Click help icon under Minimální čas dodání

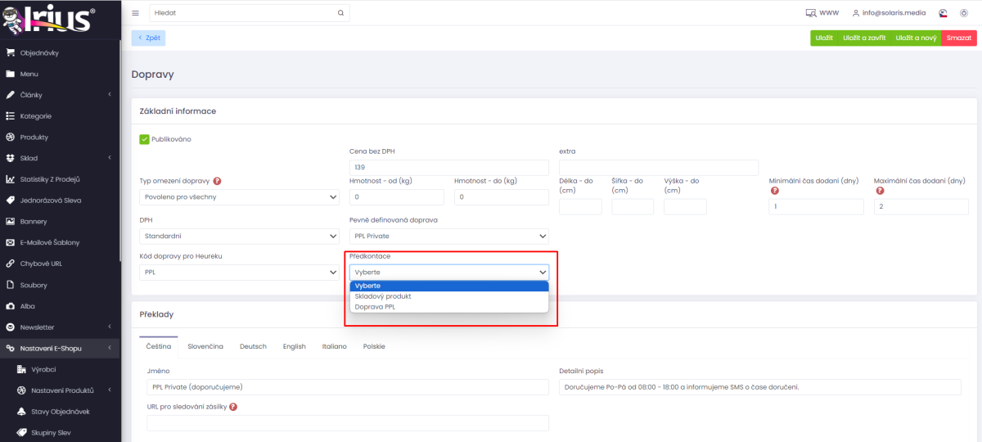[x=773, y=191]
